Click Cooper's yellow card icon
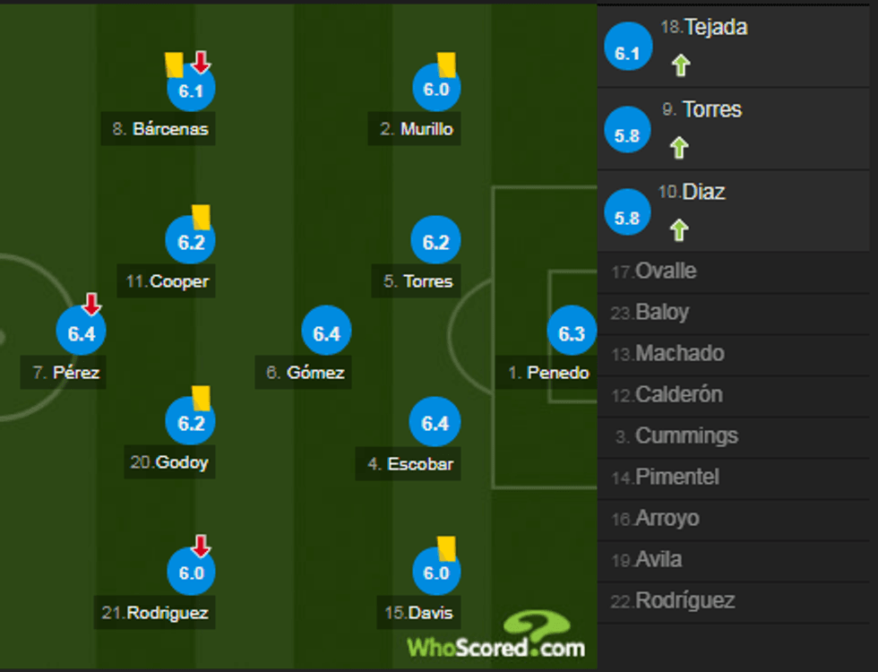Screen dimensions: 878x672 [201, 217]
